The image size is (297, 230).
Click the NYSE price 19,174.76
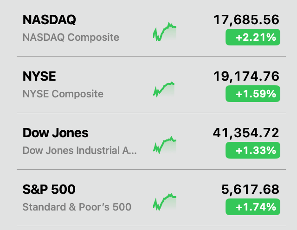(246, 77)
